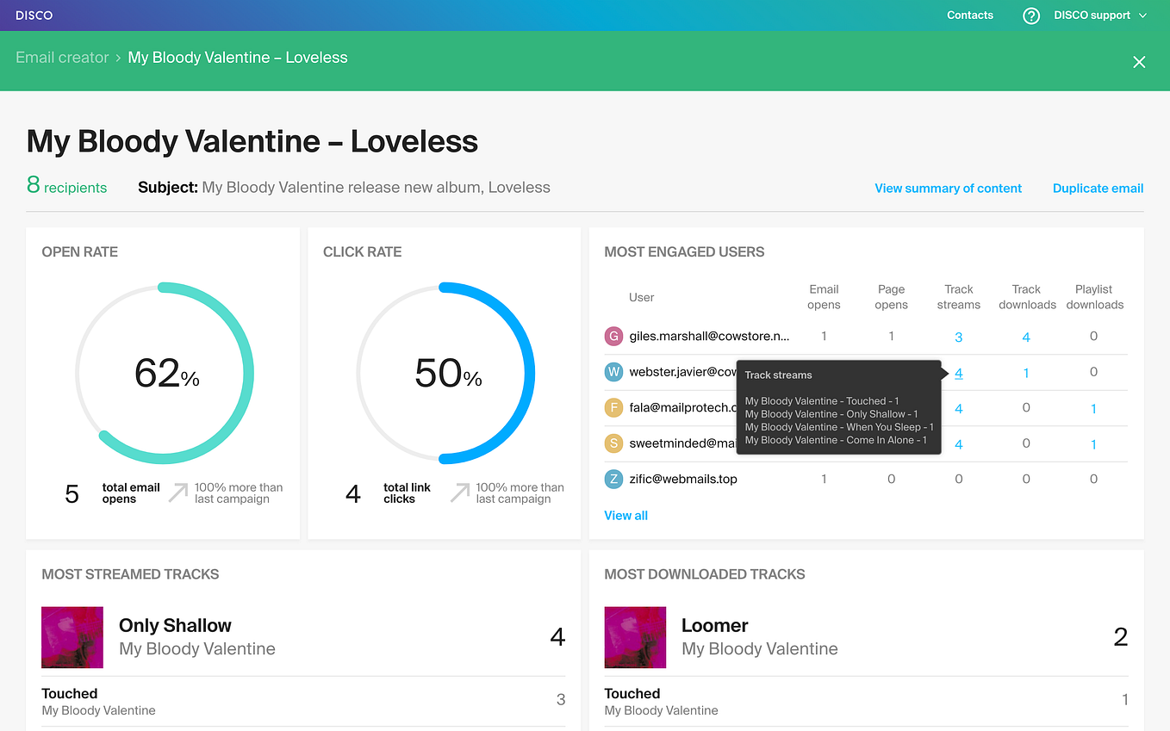Open the 8 recipients link

click(x=67, y=186)
